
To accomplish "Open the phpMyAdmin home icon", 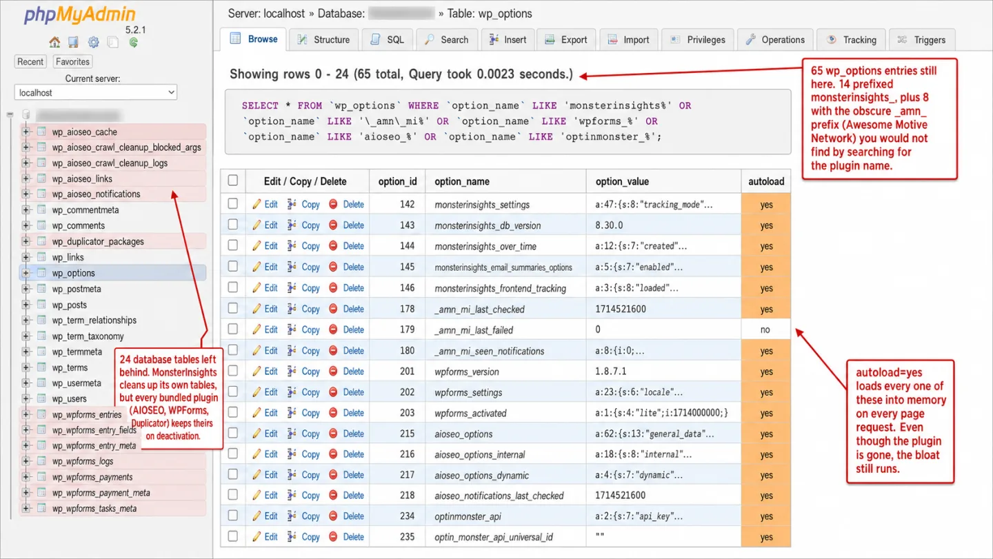I will point(54,42).
